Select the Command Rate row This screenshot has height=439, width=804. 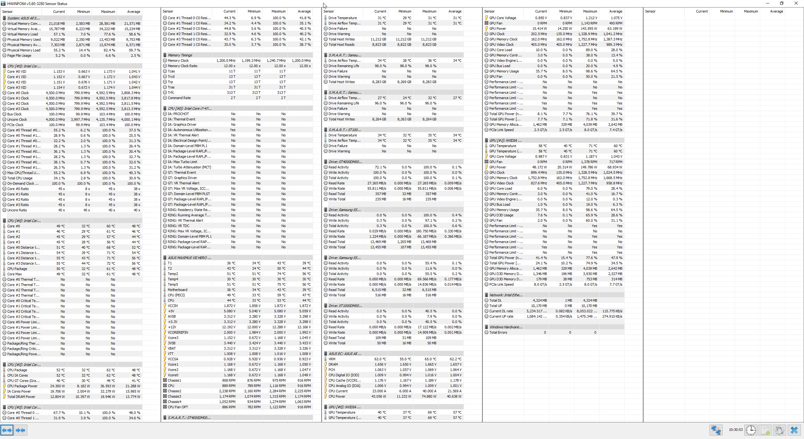tap(237, 98)
